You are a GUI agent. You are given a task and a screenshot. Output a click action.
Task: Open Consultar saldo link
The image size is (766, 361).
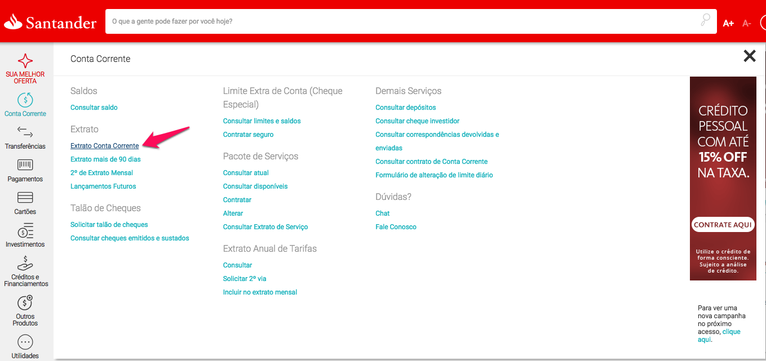[94, 108]
